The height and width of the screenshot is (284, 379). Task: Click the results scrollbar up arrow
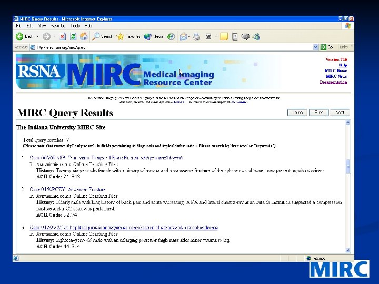point(348,123)
